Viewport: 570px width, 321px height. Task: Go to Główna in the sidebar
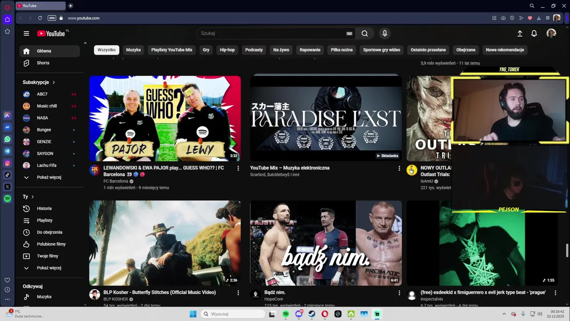point(49,51)
